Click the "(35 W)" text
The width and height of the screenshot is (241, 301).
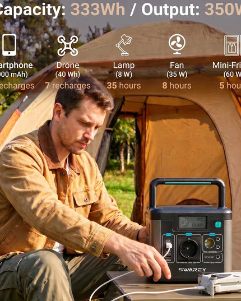click(177, 75)
